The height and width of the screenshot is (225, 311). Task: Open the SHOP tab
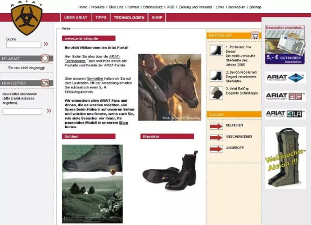157,17
